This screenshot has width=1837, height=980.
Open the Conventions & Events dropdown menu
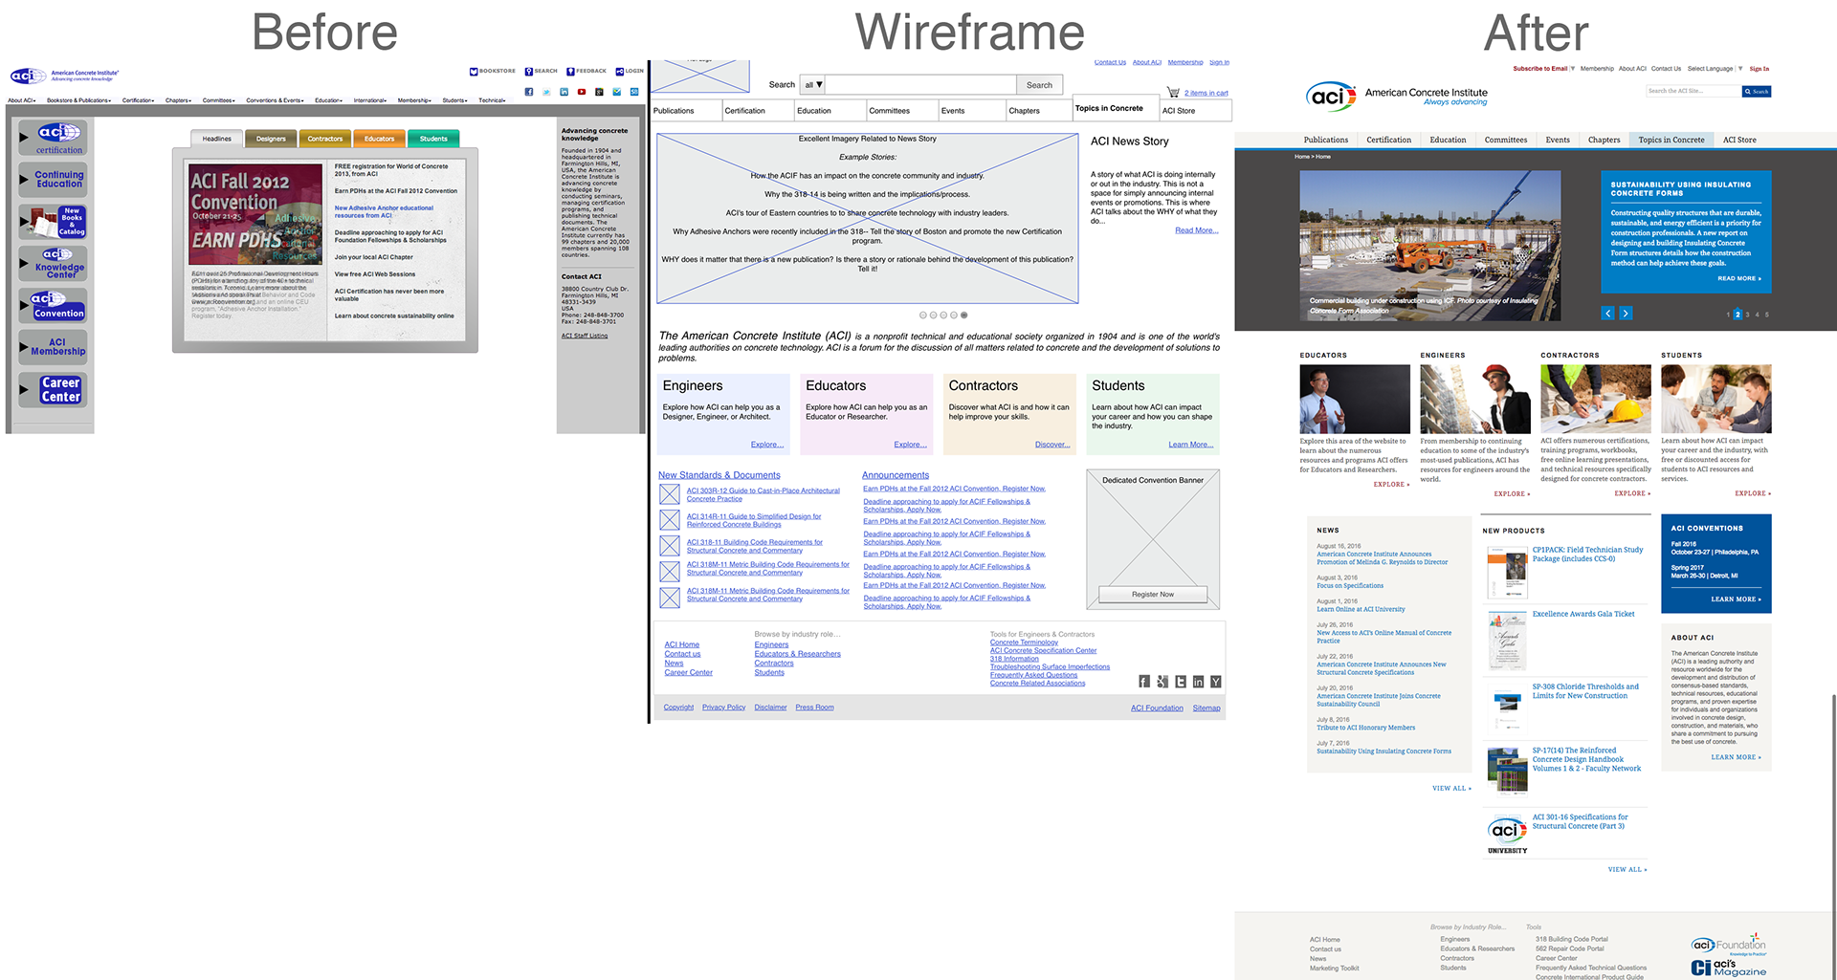(276, 100)
